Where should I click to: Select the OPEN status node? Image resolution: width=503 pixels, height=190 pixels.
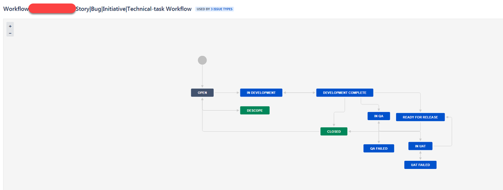(203, 93)
